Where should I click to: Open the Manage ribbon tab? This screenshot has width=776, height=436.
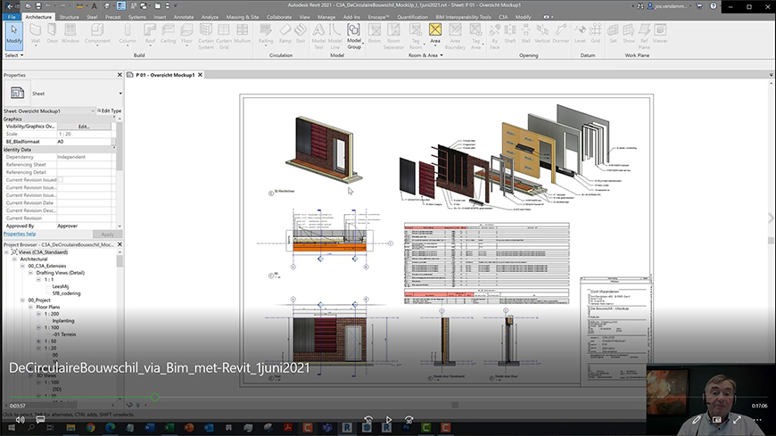(326, 17)
